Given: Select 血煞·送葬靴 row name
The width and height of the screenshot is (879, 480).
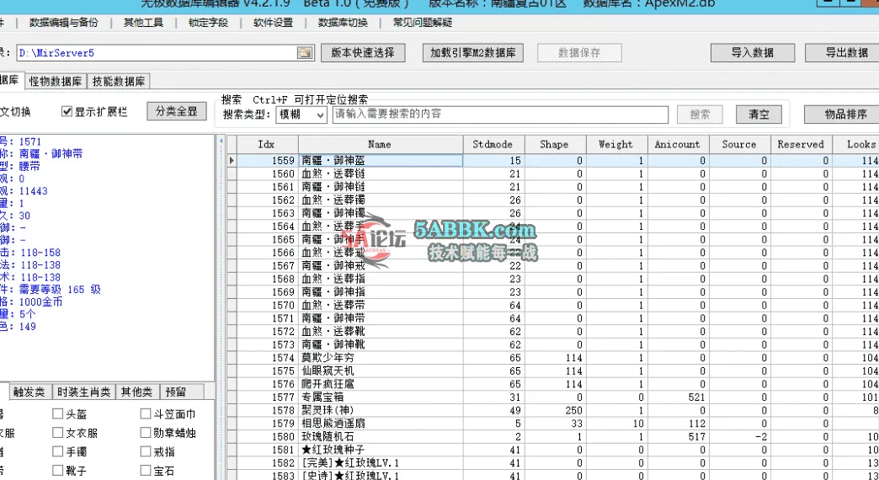Looking at the screenshot, I should (381, 332).
